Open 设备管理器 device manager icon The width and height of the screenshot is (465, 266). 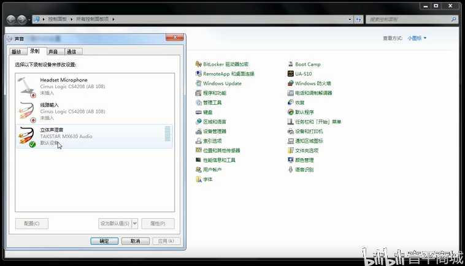(x=198, y=131)
